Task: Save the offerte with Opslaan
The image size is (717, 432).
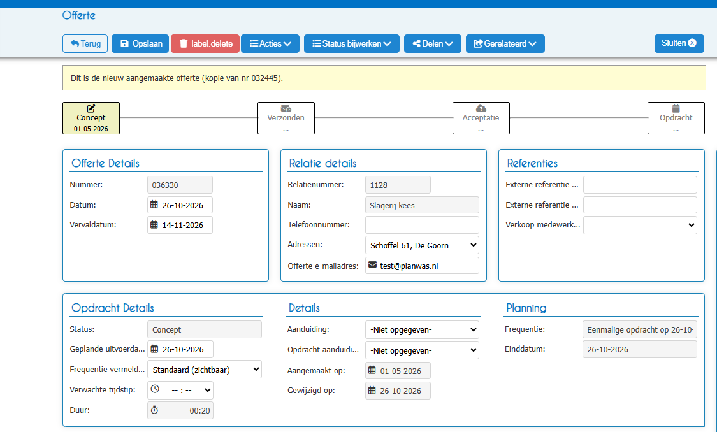Action: (140, 43)
